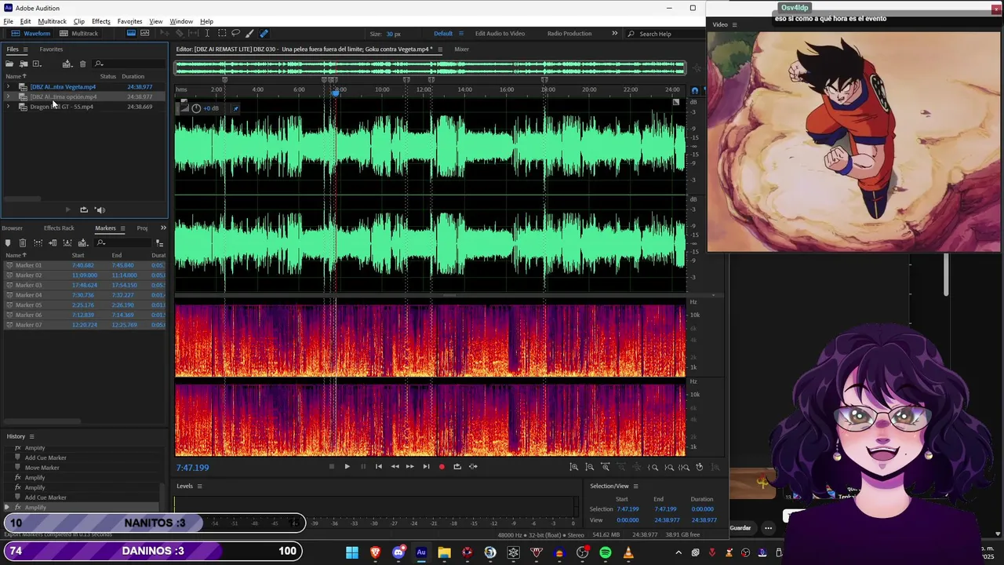The width and height of the screenshot is (1004, 565).
Task: Click the Stop button in transport
Action: click(332, 466)
